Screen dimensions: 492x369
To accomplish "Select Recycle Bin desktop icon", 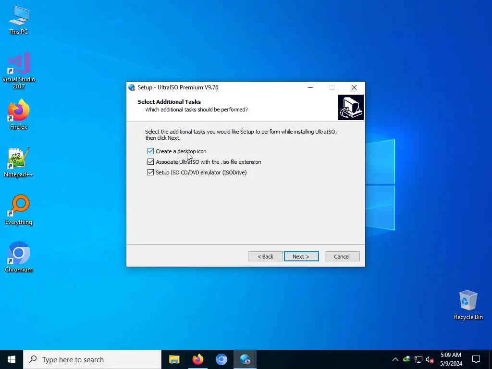I will [468, 305].
